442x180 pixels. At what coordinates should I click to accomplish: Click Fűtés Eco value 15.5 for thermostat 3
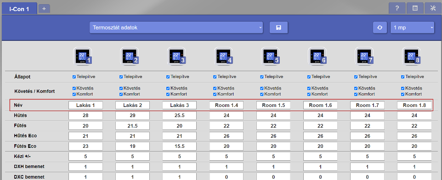[x=180, y=146]
